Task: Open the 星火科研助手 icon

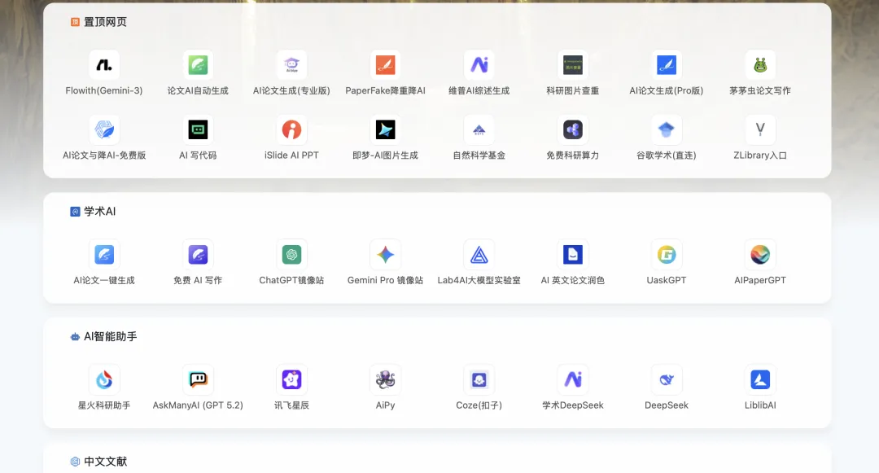Action: pos(104,380)
